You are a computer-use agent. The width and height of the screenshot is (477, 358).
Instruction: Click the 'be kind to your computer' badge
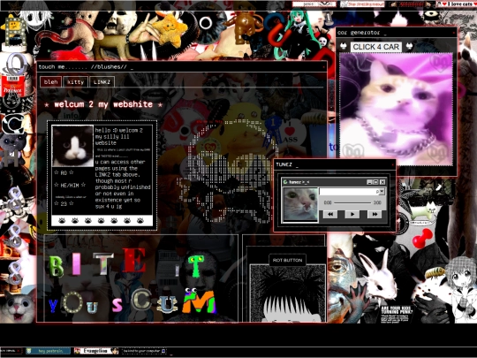144,351
